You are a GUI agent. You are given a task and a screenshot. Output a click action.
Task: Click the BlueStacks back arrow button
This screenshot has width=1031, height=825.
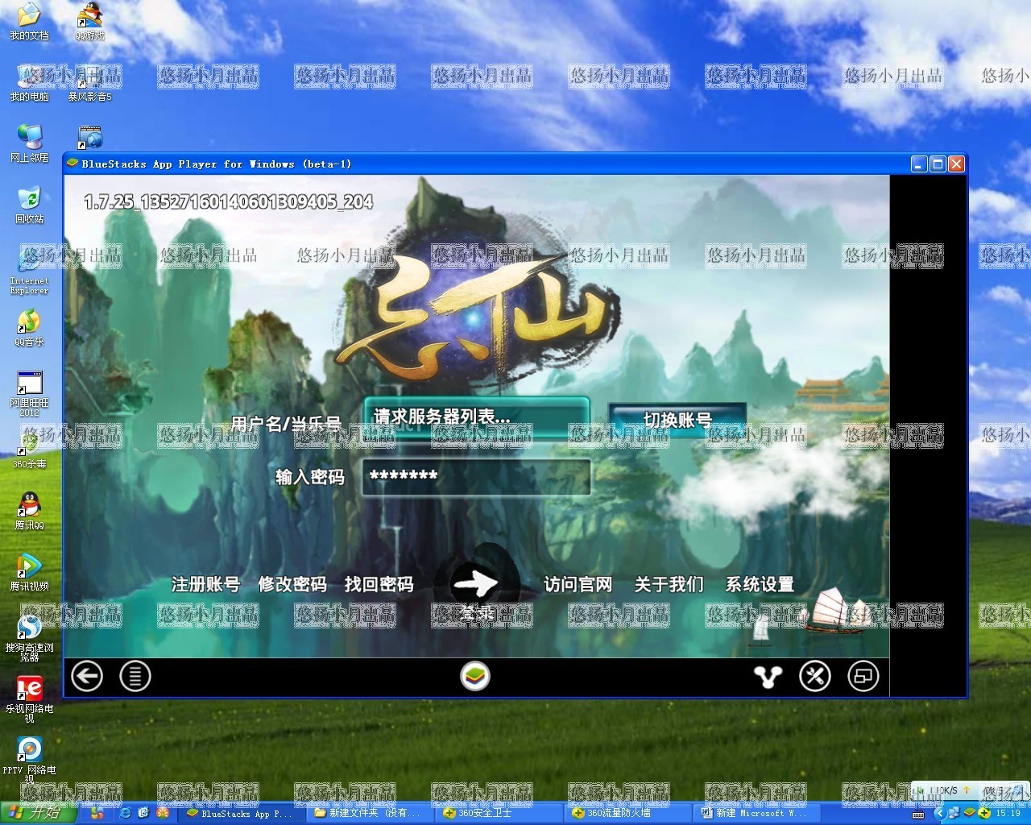click(87, 676)
